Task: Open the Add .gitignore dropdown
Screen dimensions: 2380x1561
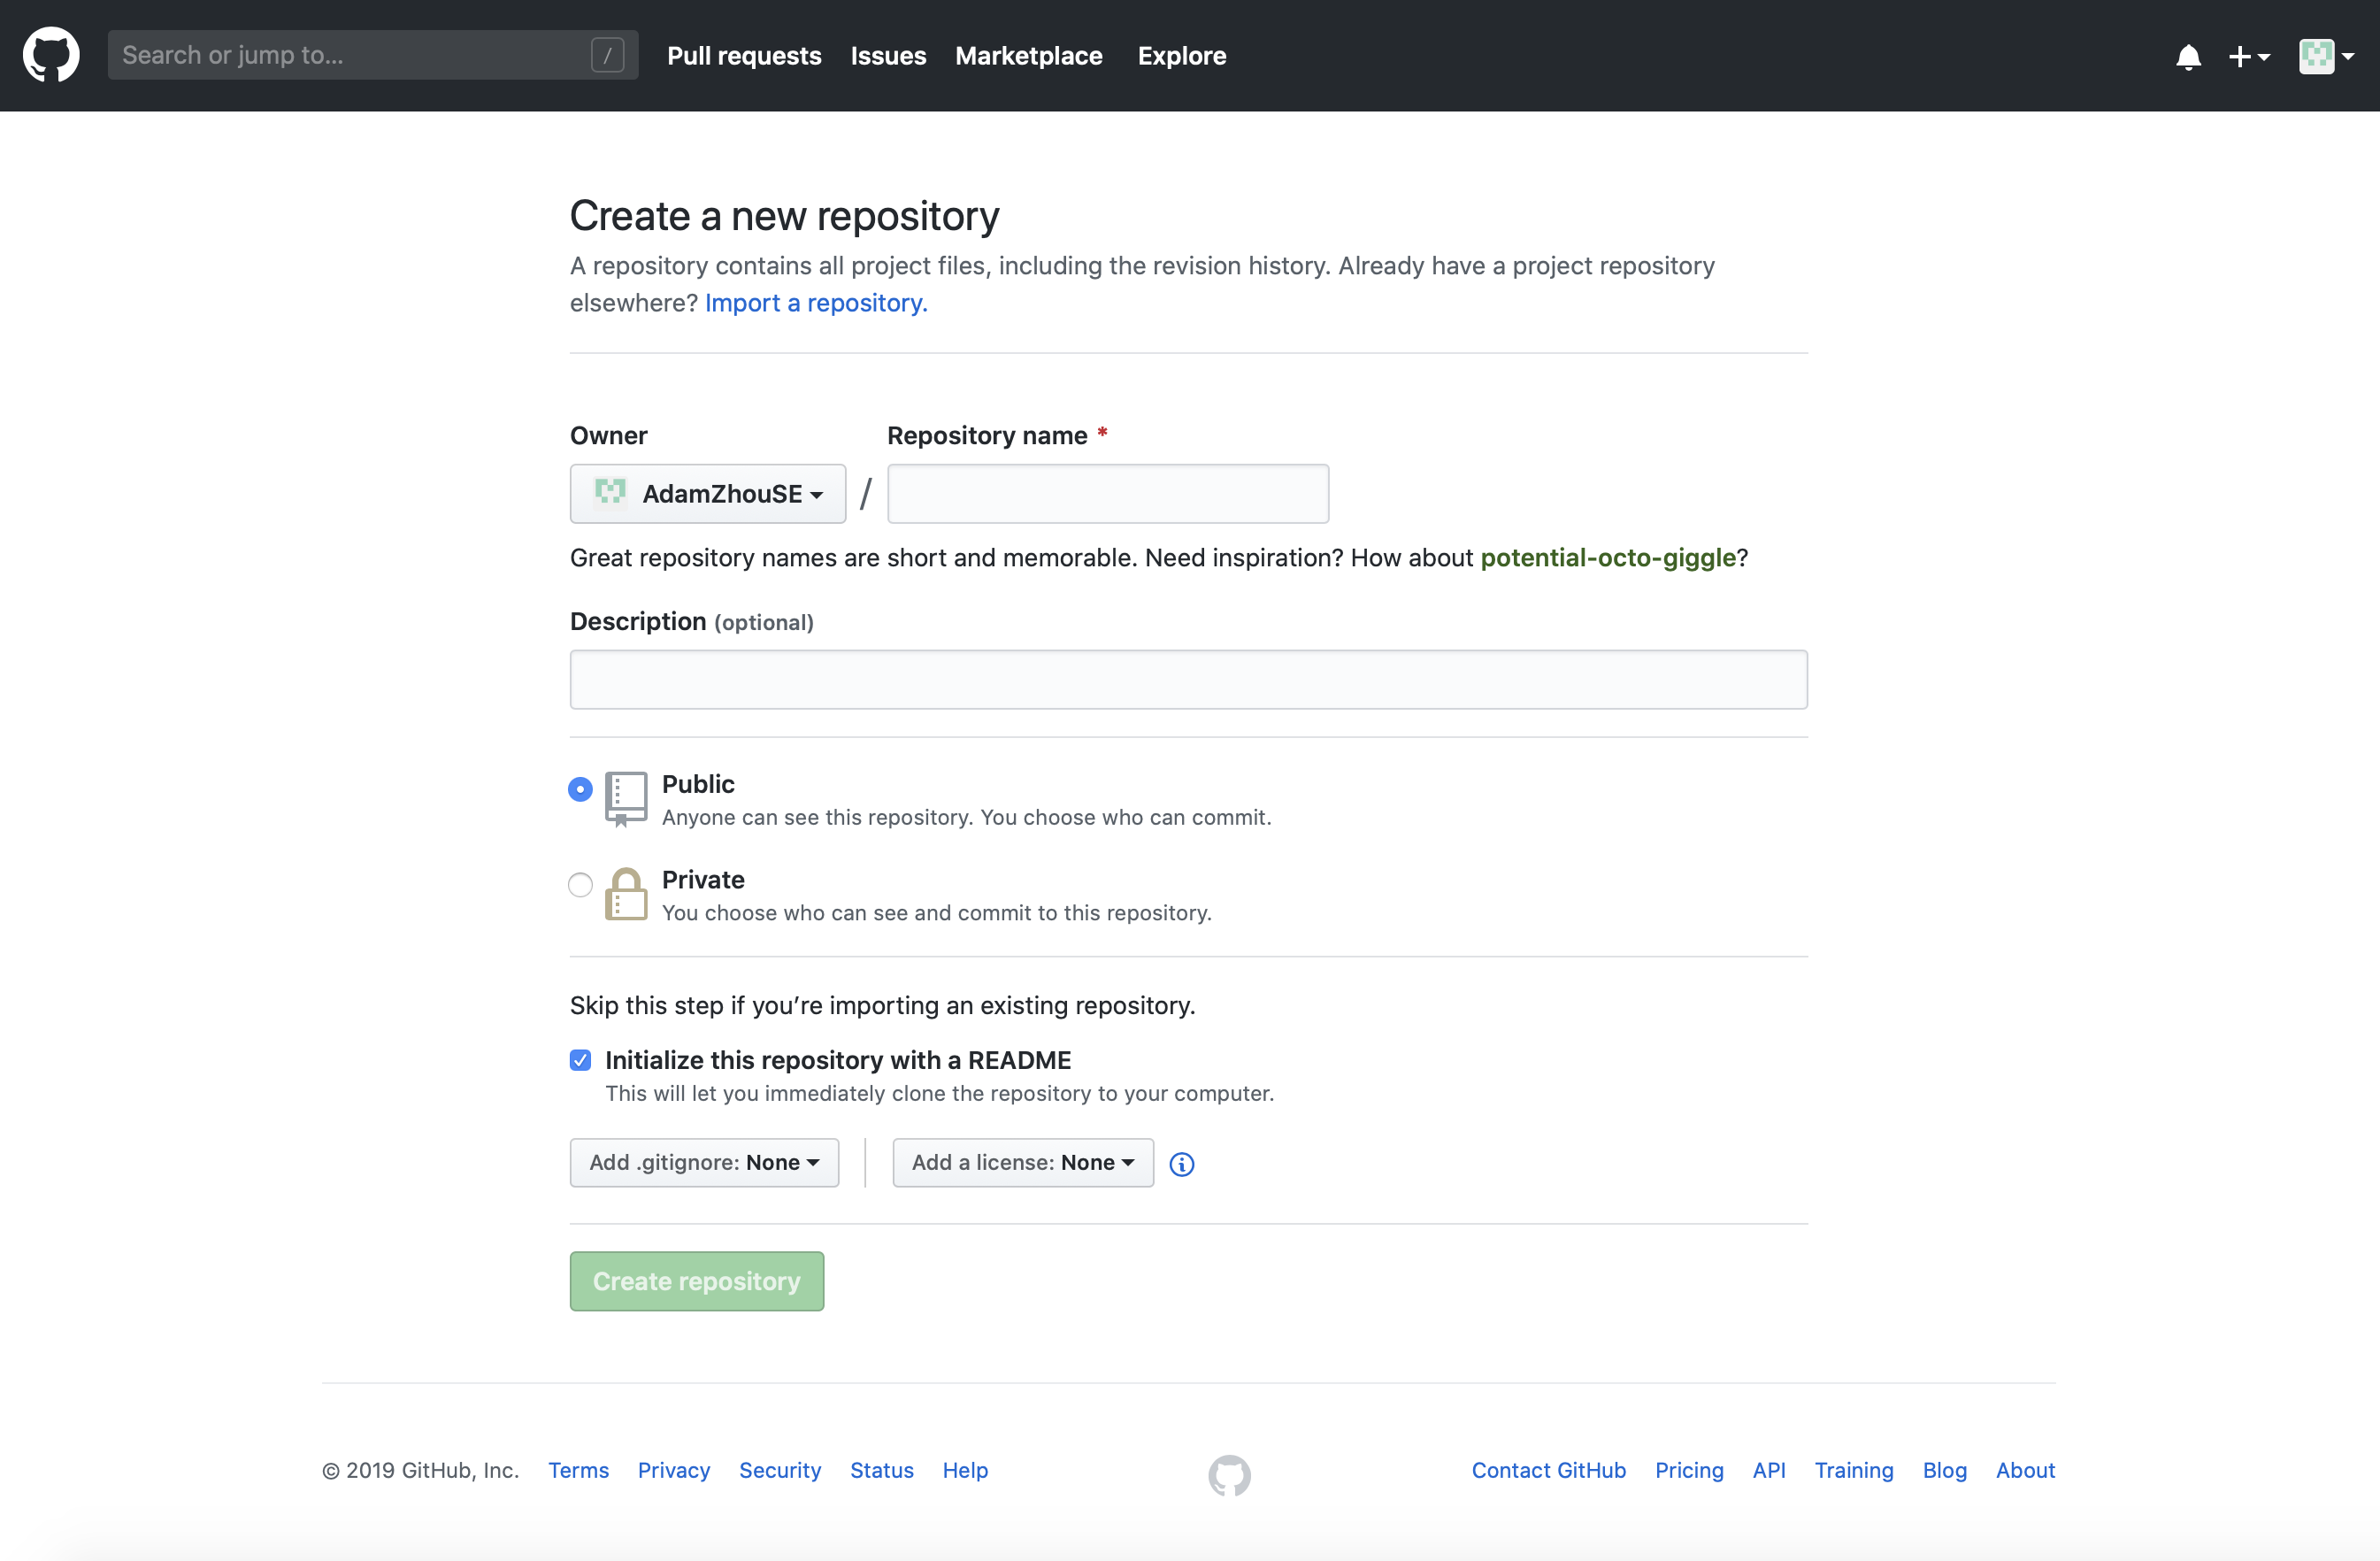Action: click(x=704, y=1163)
